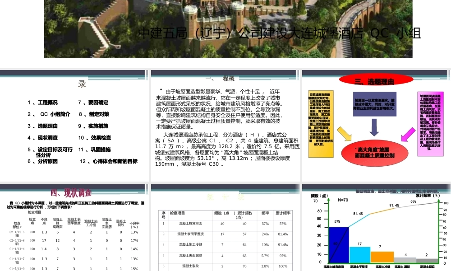Screen dimensions: 451x271
Task: Click the contents entry '12、心得体会和新的目标'
Action: click(109, 161)
